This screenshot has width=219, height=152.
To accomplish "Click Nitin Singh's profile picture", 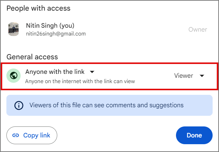I will pyautogui.click(x=14, y=29).
